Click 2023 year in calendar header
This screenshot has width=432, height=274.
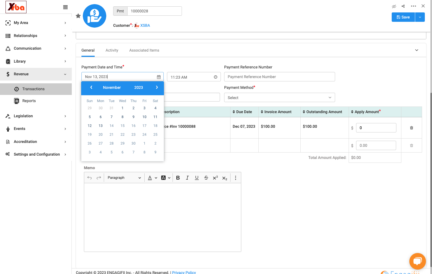pyautogui.click(x=139, y=87)
